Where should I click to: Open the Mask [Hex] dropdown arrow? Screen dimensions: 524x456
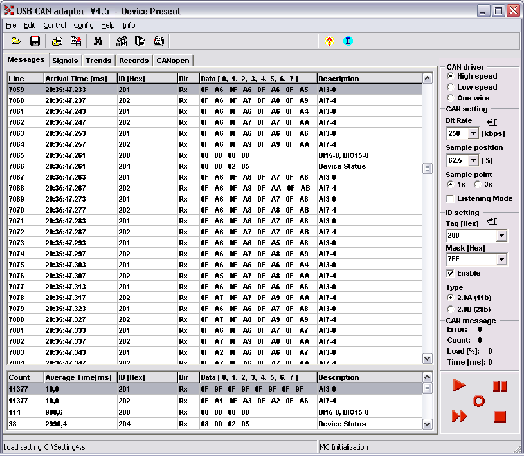pos(501,259)
